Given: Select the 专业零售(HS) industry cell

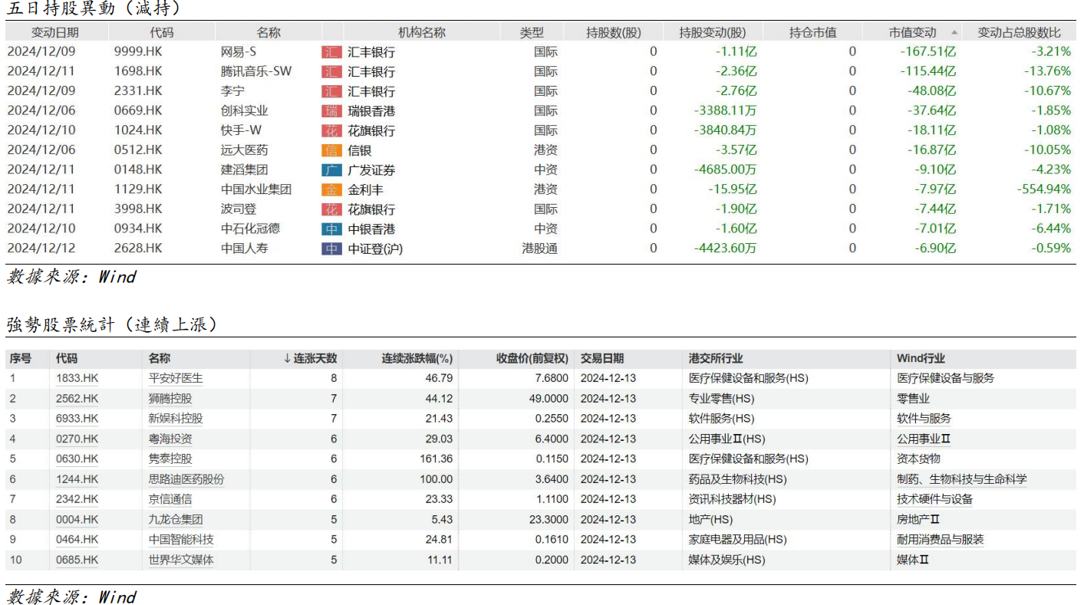Looking at the screenshot, I should click(x=721, y=399).
